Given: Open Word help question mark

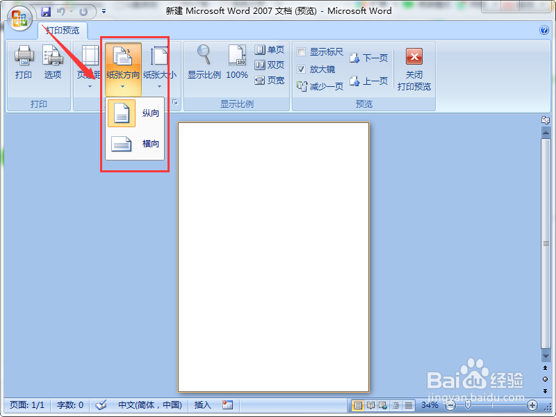Looking at the screenshot, I should tap(544, 30).
